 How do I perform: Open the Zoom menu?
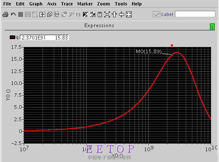104,4
